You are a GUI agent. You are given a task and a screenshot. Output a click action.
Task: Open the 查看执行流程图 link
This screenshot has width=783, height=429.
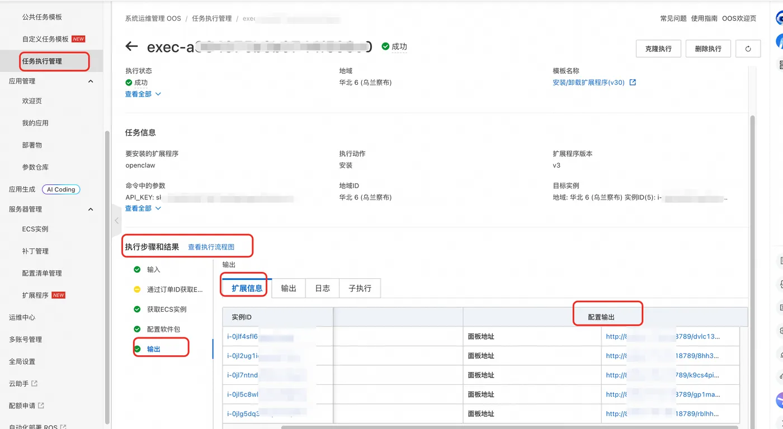click(x=211, y=247)
